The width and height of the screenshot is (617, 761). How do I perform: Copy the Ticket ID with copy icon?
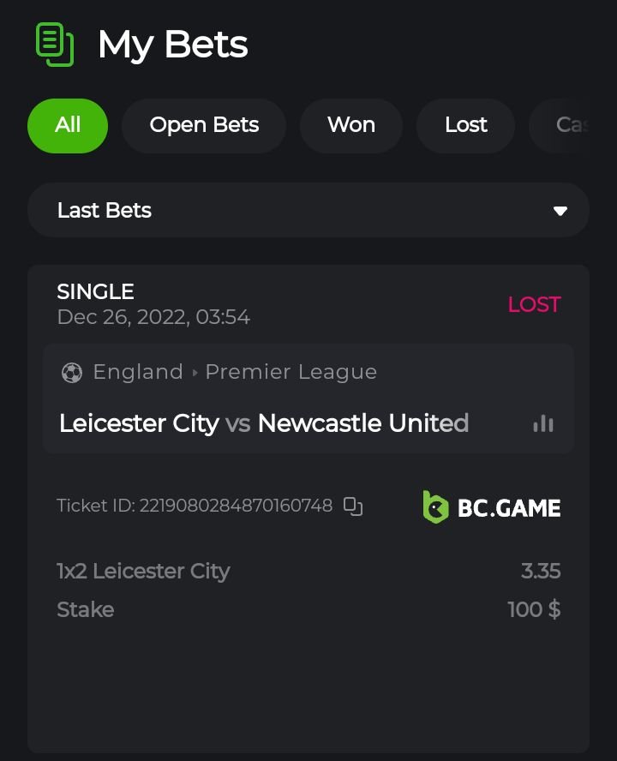353,506
